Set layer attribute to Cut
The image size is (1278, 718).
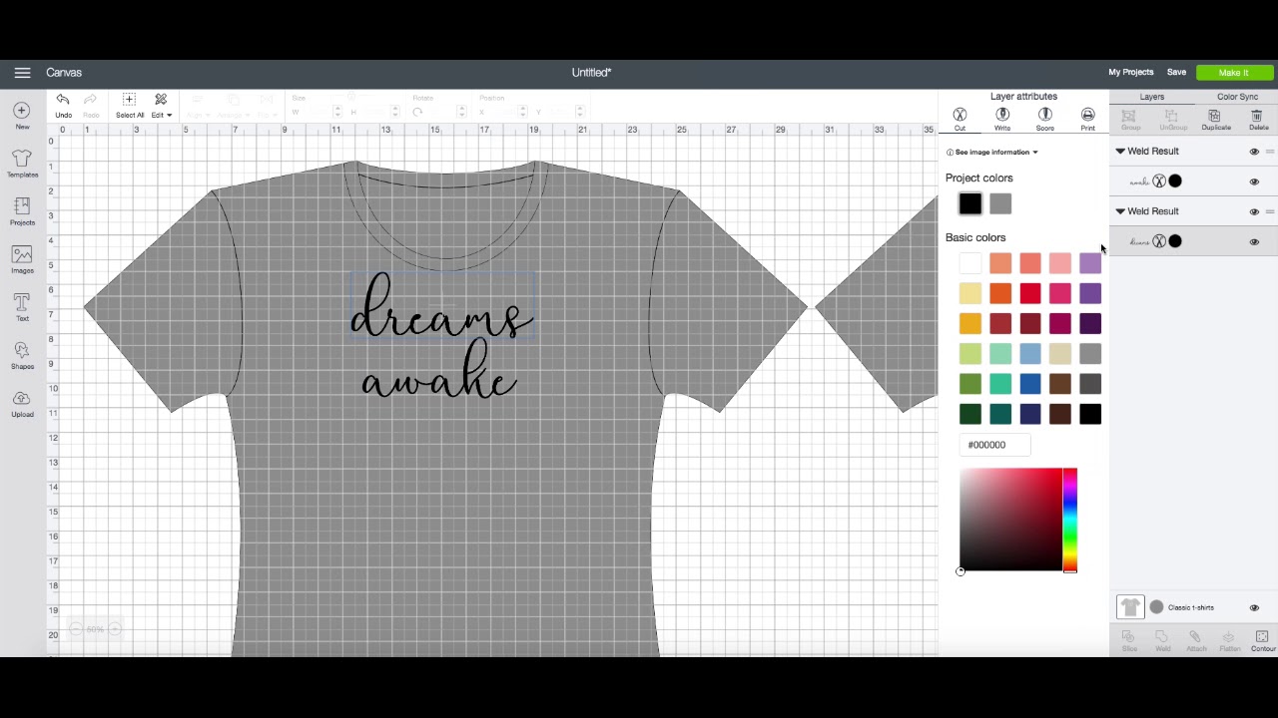[959, 119]
